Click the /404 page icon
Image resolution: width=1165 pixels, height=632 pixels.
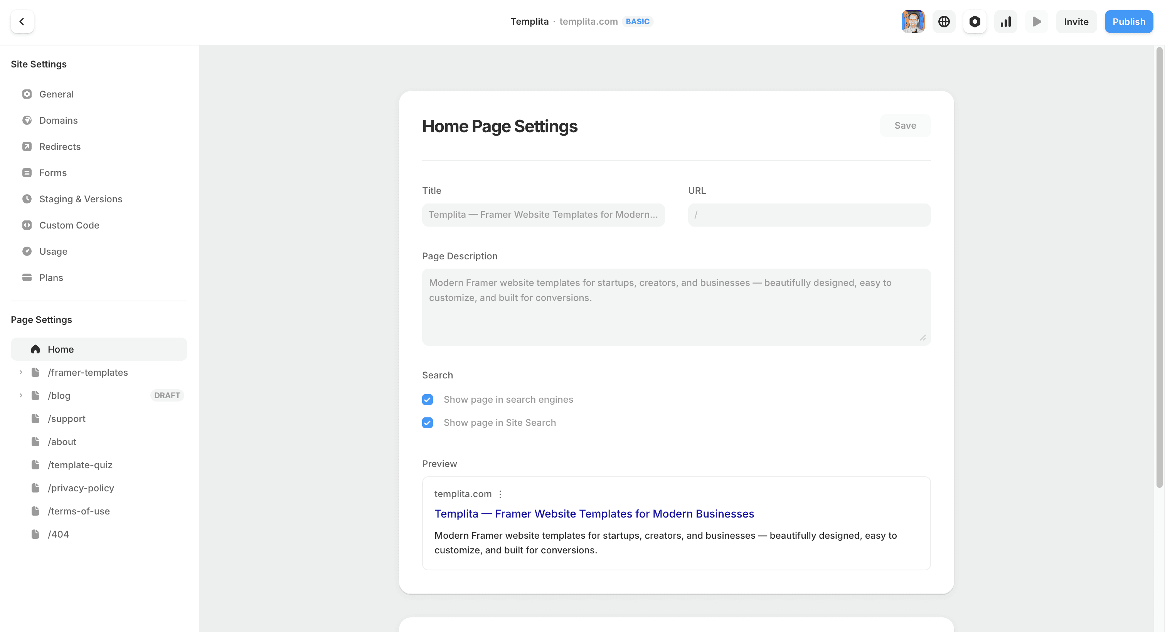coord(35,533)
